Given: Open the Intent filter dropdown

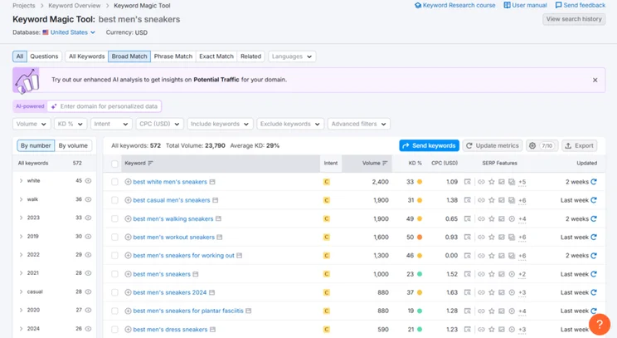Looking at the screenshot, I should 111,124.
